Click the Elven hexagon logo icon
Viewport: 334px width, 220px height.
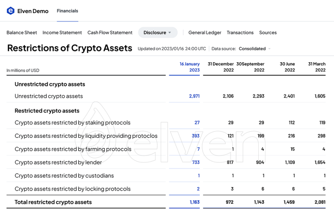[11, 11]
